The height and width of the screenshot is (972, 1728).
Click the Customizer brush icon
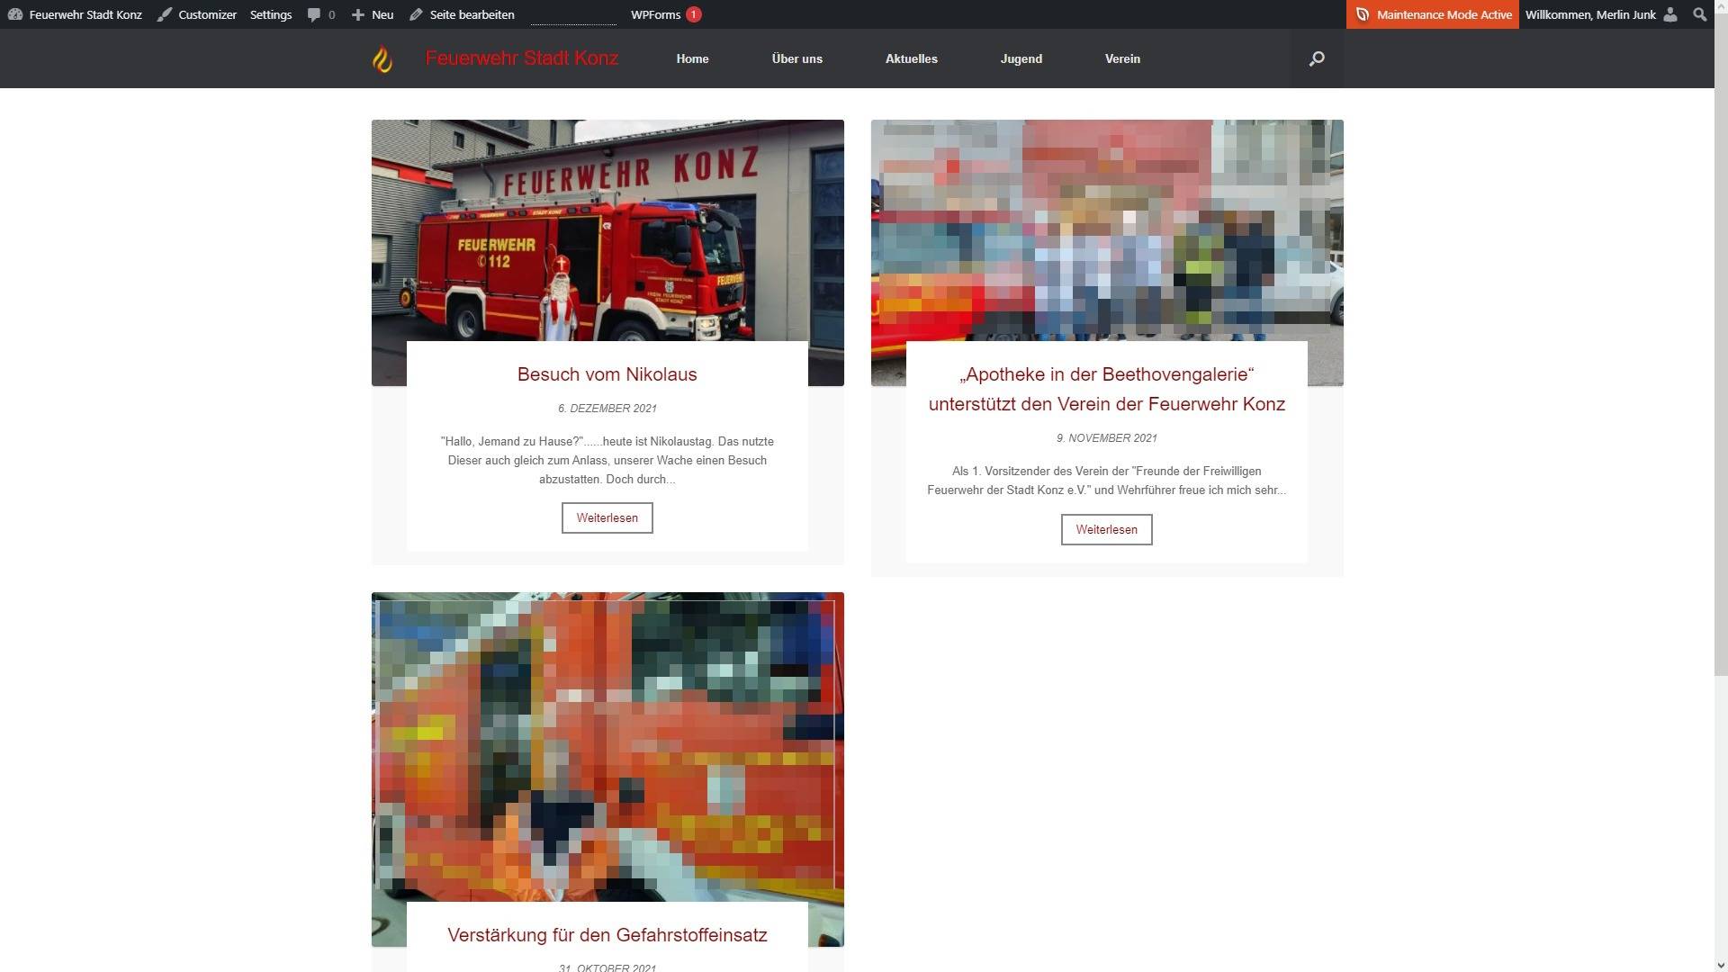[x=165, y=14]
